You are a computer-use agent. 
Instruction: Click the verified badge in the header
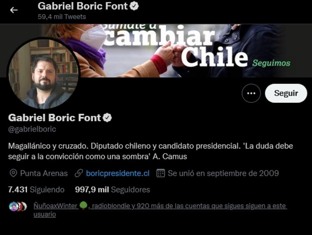(x=134, y=6)
